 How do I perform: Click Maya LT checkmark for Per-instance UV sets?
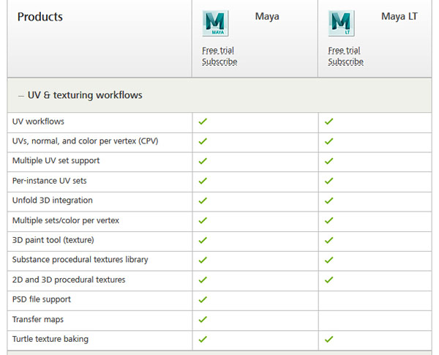coord(329,181)
